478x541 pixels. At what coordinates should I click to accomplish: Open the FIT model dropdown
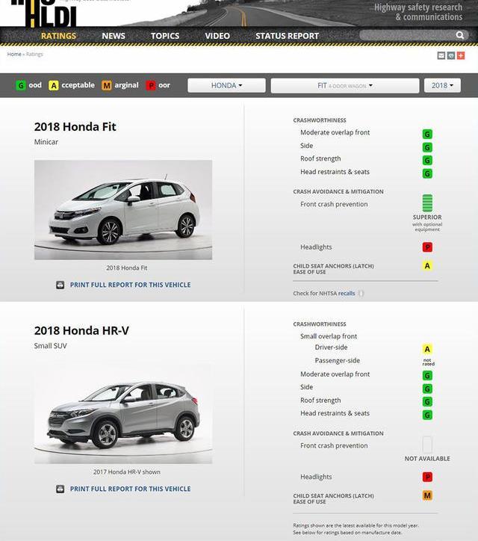345,85
